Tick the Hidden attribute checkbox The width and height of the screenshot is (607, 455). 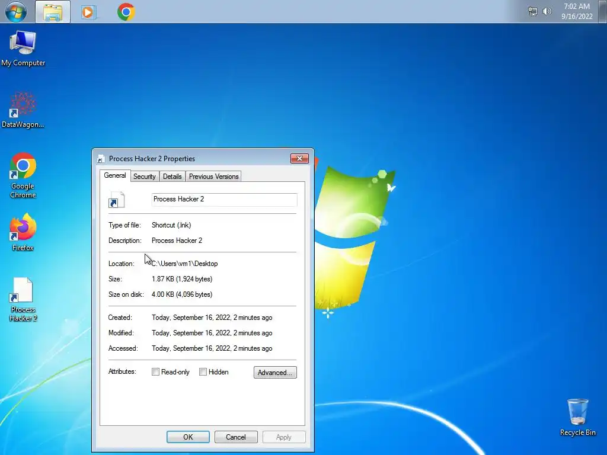tap(203, 372)
